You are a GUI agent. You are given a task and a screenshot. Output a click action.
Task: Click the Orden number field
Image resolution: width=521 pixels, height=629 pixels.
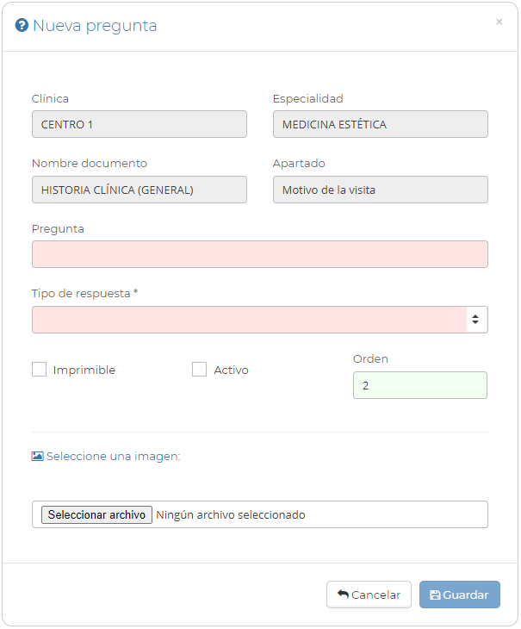coord(419,385)
